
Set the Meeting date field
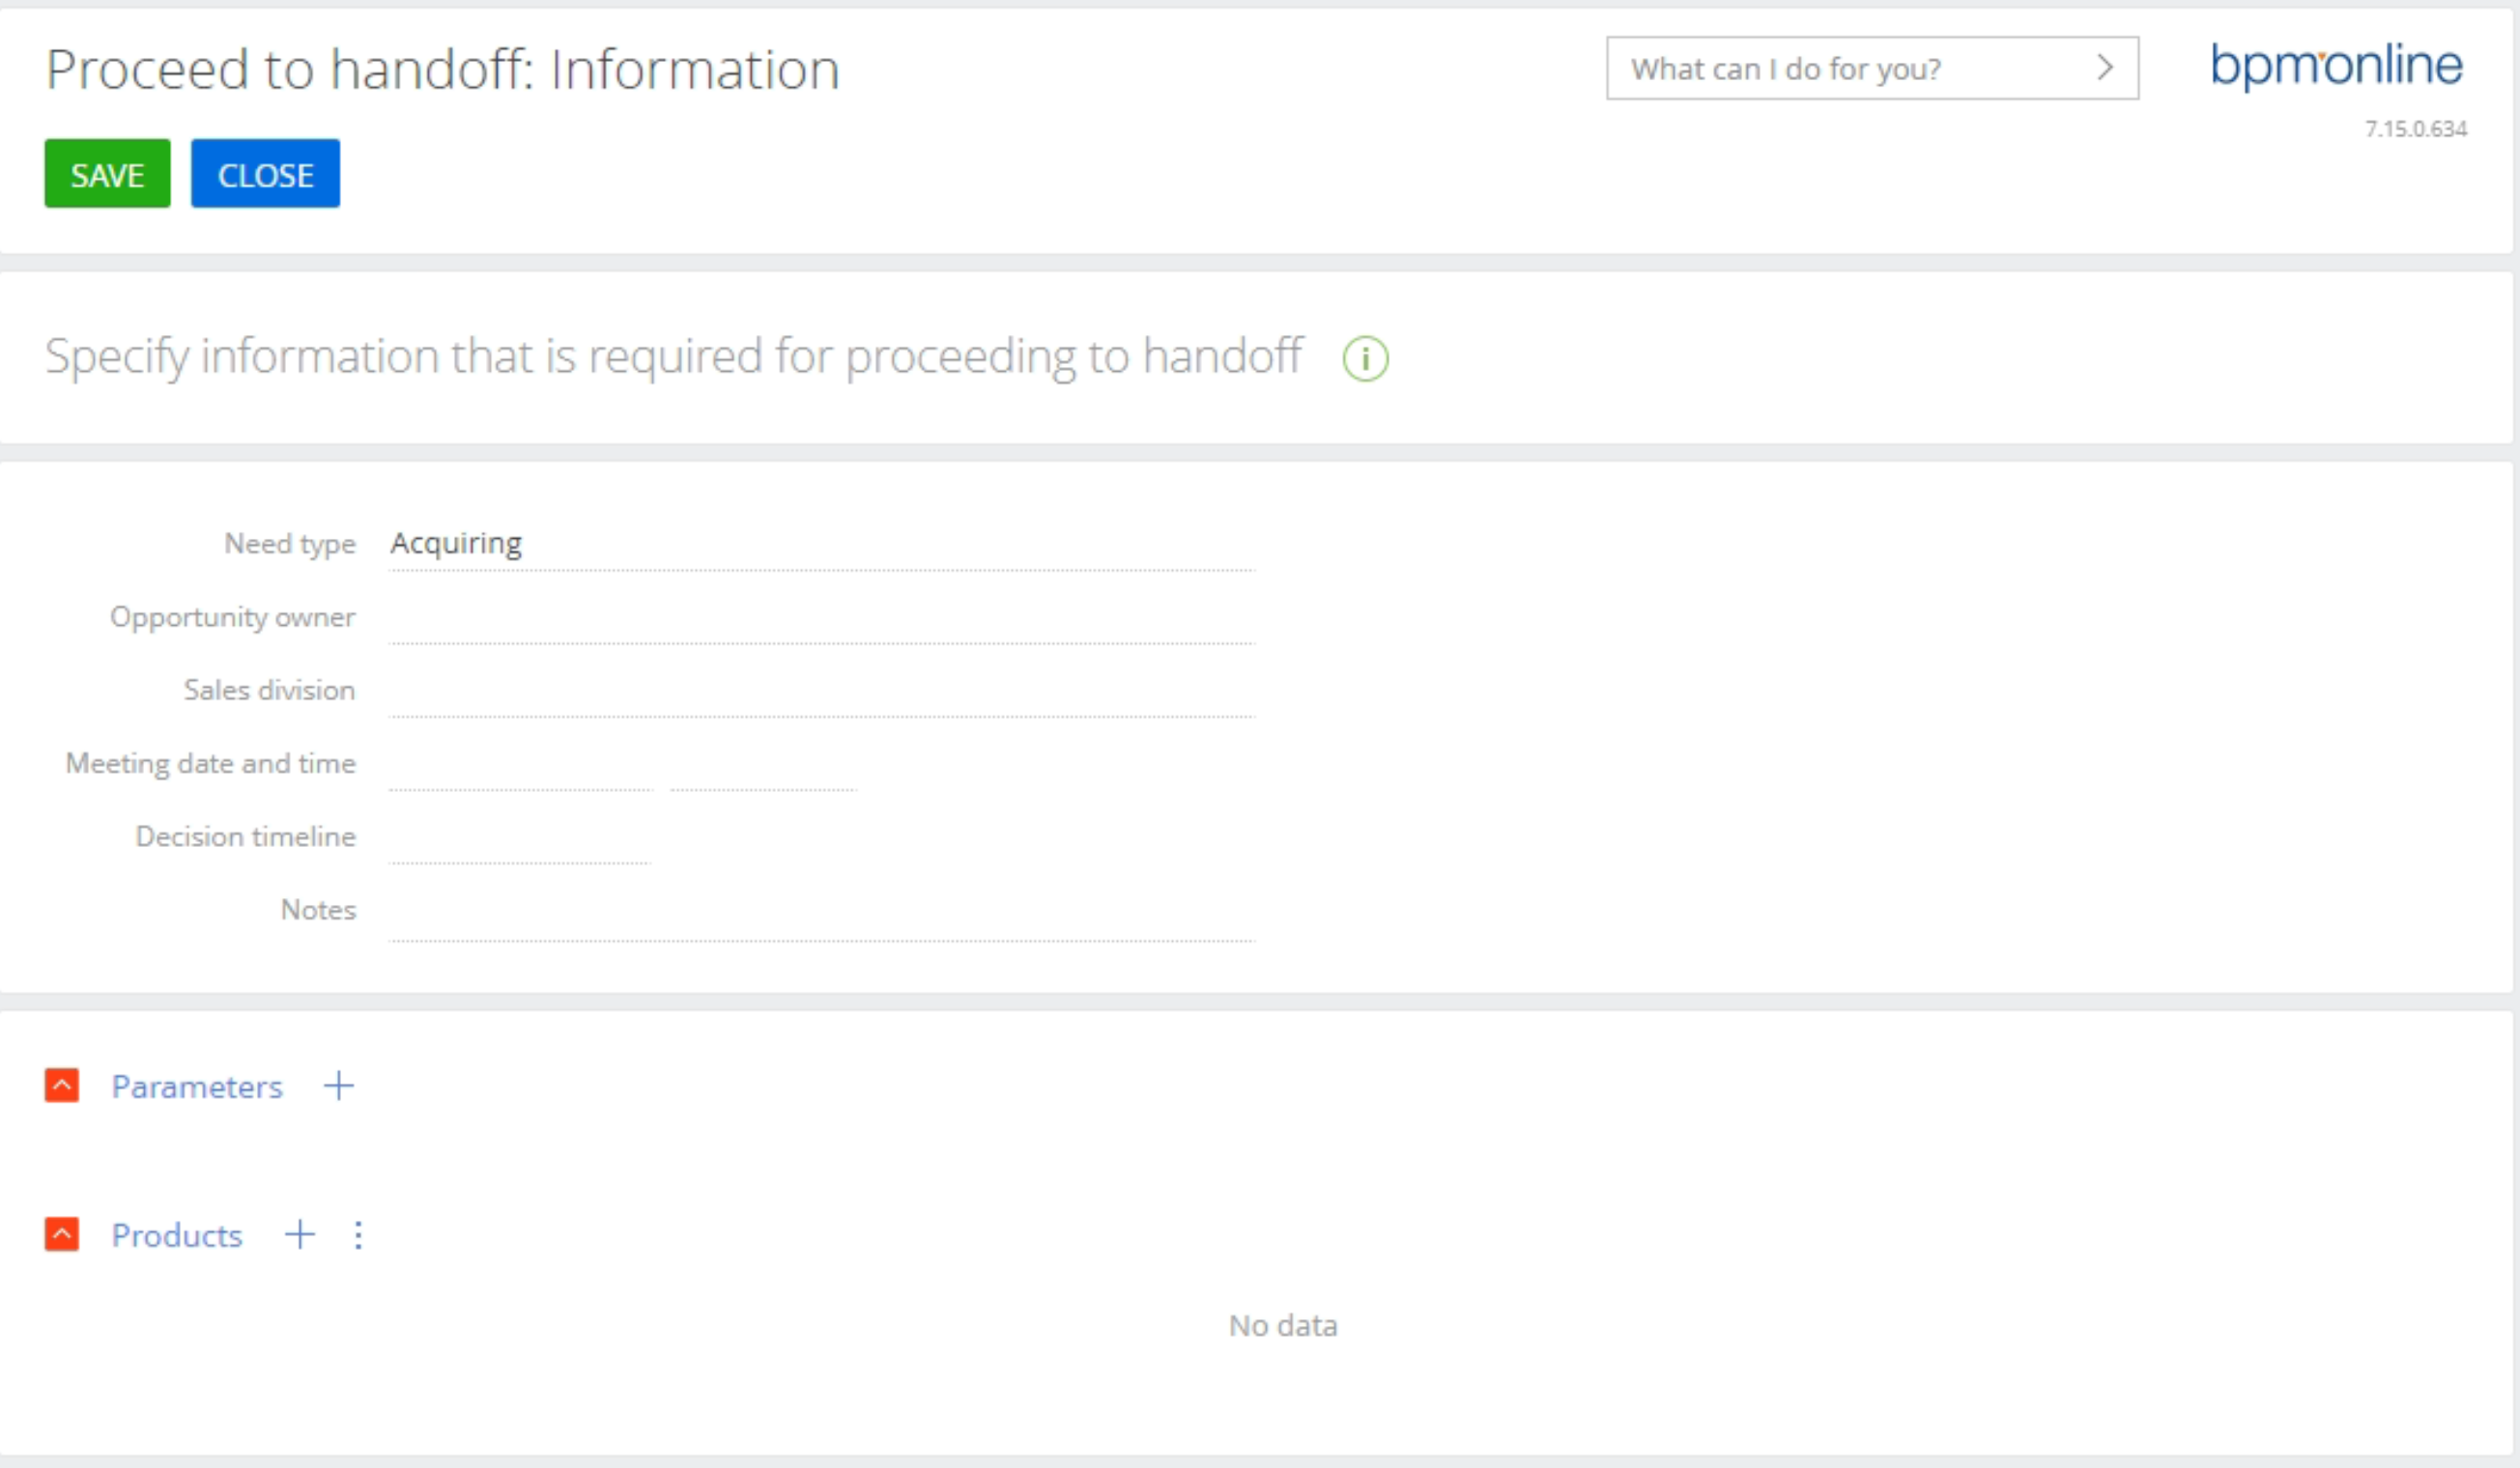pos(520,765)
